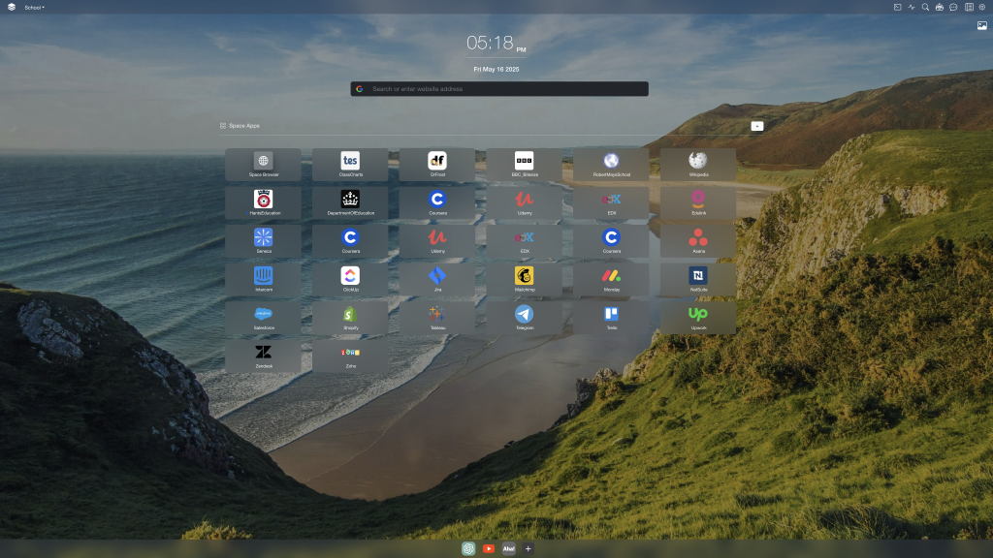Screen dimensions: 993x558
Task: Open the Coursera tile beside Asana
Action: pyautogui.click(x=611, y=241)
